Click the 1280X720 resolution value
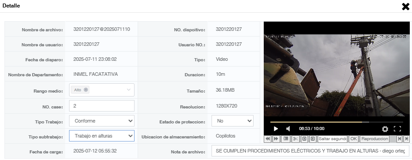Screen dimensions: 412x160 (x=227, y=106)
